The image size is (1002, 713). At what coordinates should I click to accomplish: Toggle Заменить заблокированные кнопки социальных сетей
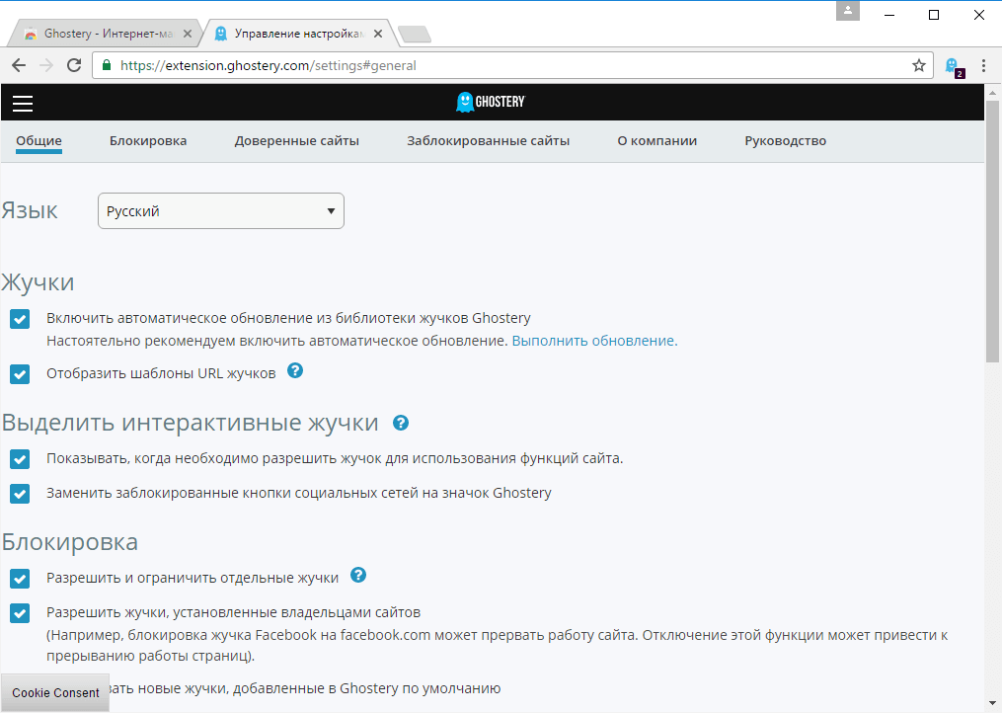pos(20,494)
